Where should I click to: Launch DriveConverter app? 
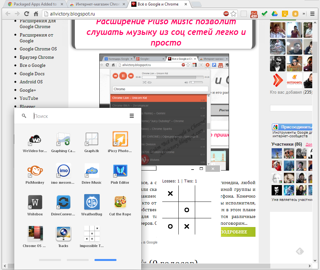(63, 202)
